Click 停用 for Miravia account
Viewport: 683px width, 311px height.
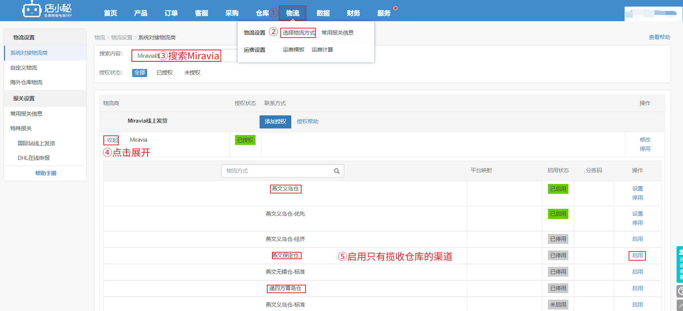(x=645, y=149)
